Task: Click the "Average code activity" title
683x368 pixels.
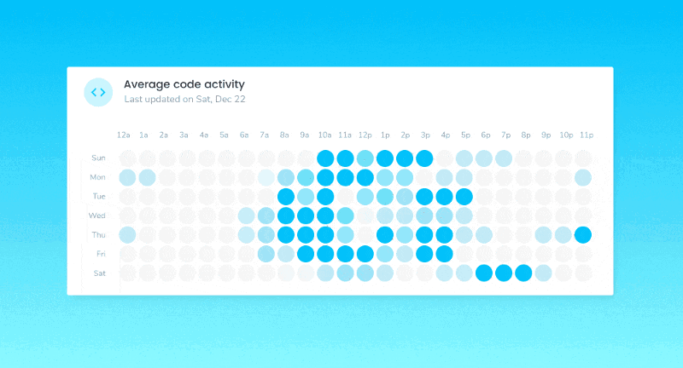Action: tap(184, 84)
